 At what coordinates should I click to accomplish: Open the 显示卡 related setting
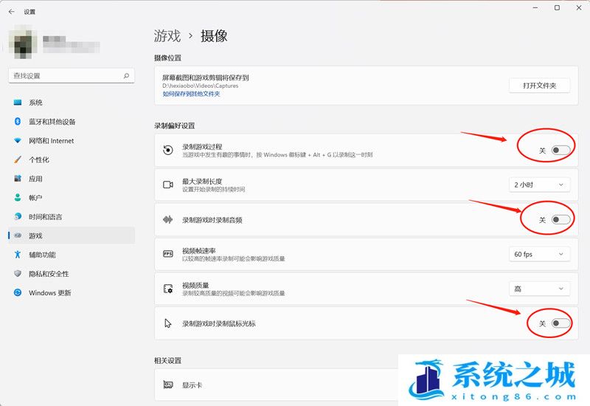276,385
